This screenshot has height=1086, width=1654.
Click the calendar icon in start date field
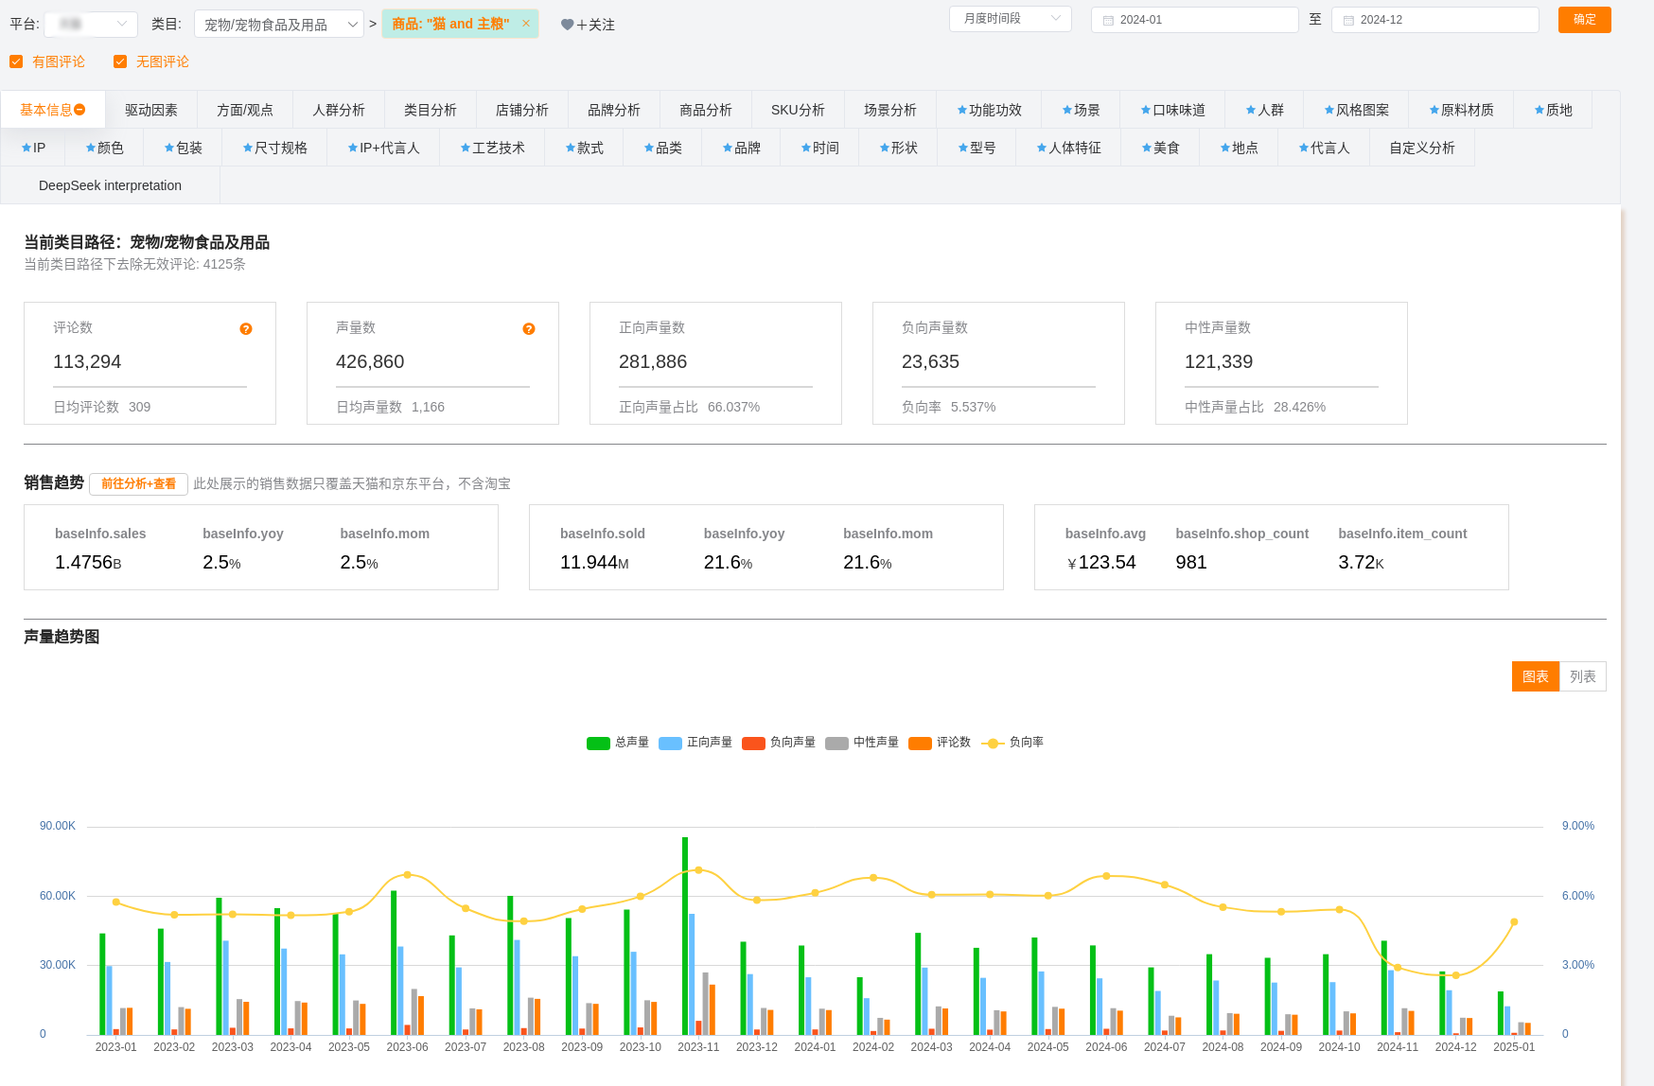click(x=1108, y=20)
